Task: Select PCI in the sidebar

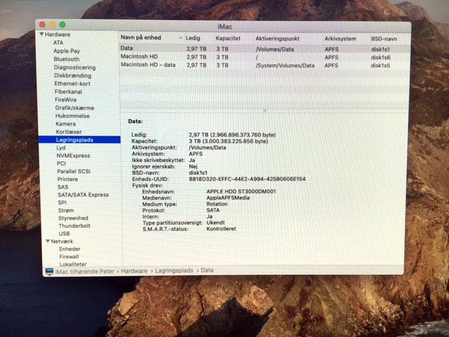Action: click(x=61, y=164)
